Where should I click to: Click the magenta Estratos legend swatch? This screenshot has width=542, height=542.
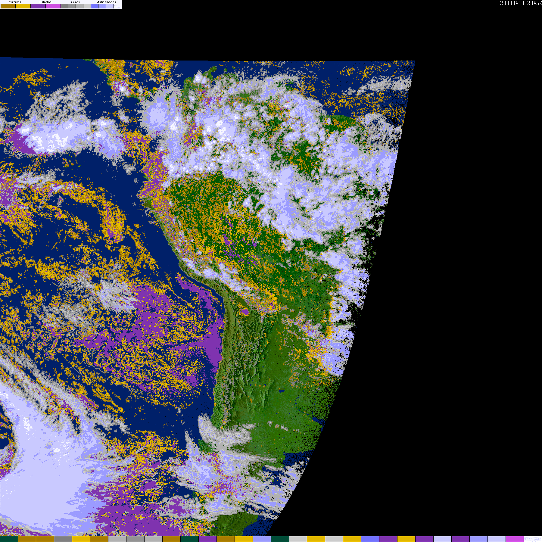coord(53,6)
